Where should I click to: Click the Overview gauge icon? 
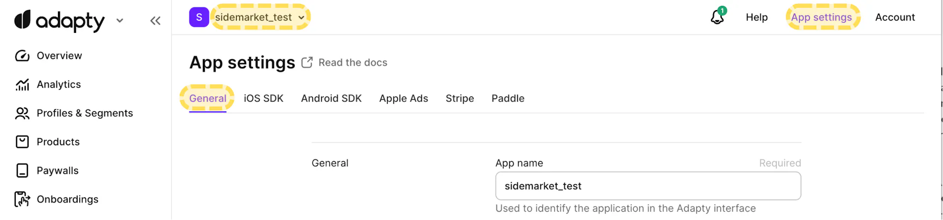(x=22, y=56)
